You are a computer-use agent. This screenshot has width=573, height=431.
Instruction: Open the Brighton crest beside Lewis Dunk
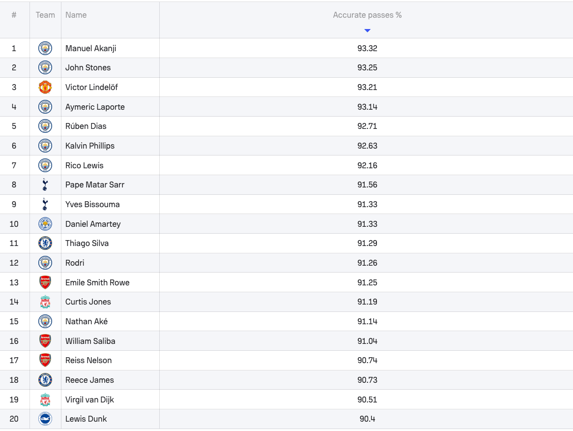(45, 419)
